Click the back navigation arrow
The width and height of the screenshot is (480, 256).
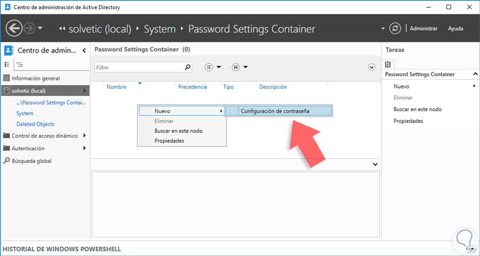click(x=14, y=28)
